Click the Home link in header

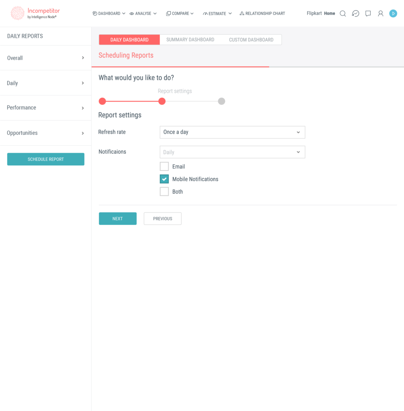pos(329,13)
